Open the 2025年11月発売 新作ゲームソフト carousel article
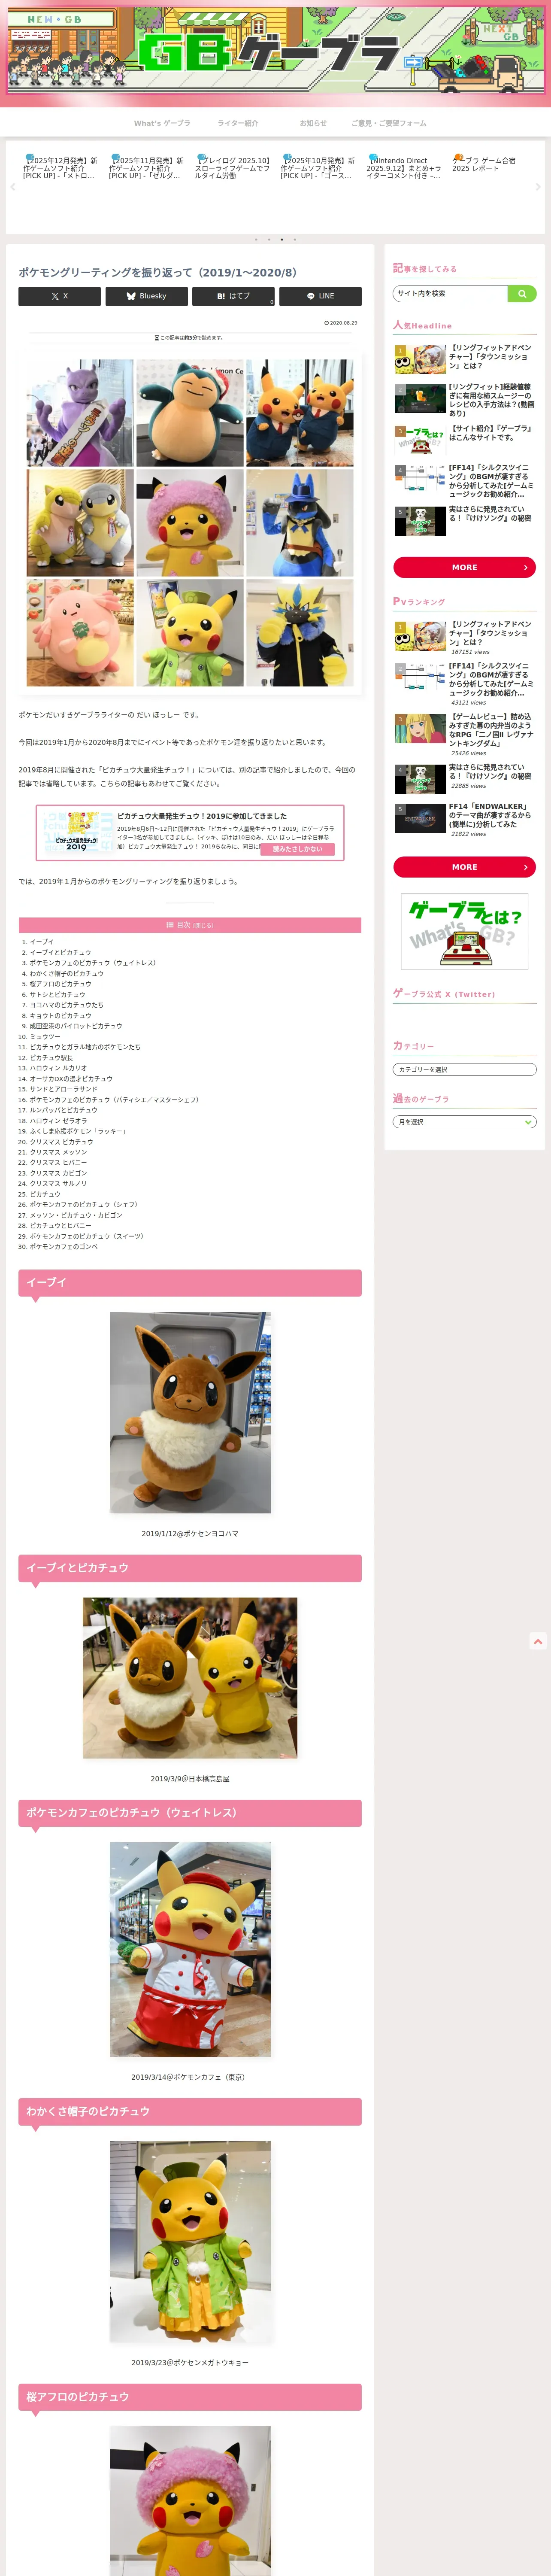The height and width of the screenshot is (2576, 551). click(147, 167)
